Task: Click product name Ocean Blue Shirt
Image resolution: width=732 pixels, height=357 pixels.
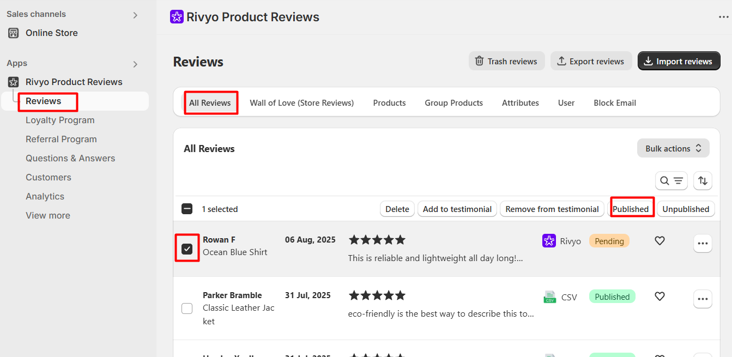Action: (x=235, y=252)
